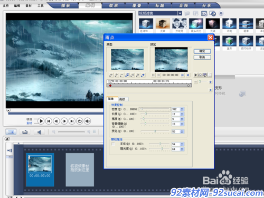Open the 视频滤镜 library dropdown
This screenshot has width=264, height=198.
pyautogui.click(x=180, y=13)
